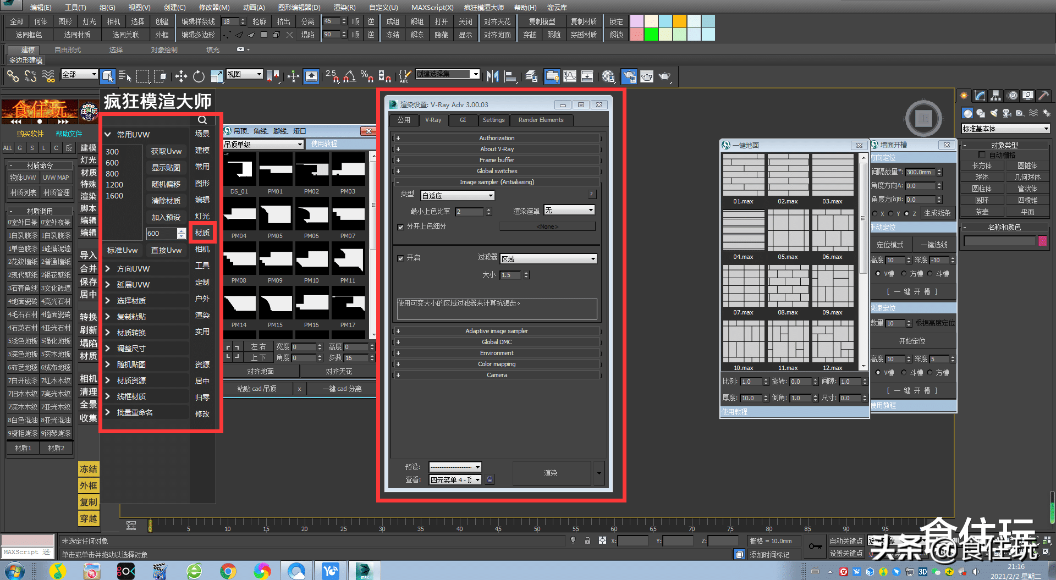Open Render Setup teapot icon
The image size is (1056, 580).
(629, 76)
